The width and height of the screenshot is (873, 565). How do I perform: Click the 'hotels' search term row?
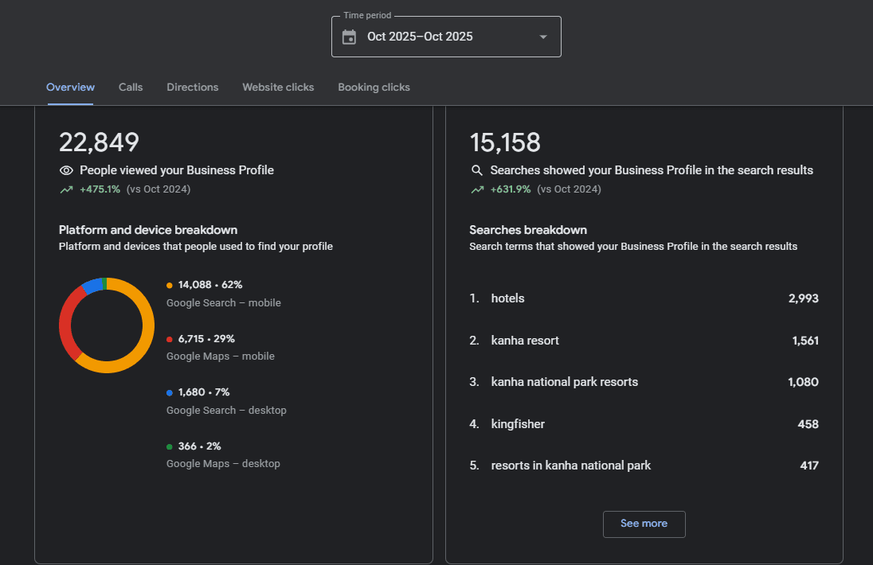[x=644, y=298]
